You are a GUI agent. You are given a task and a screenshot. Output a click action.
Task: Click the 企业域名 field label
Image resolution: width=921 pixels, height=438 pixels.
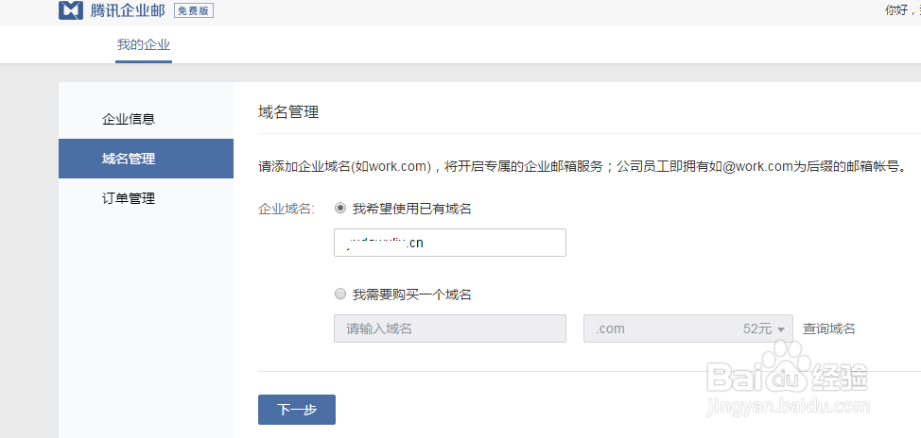(286, 209)
